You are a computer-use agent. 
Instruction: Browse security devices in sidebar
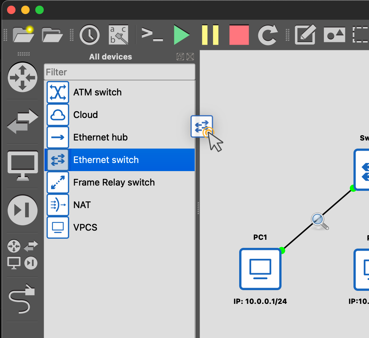coord(23,210)
